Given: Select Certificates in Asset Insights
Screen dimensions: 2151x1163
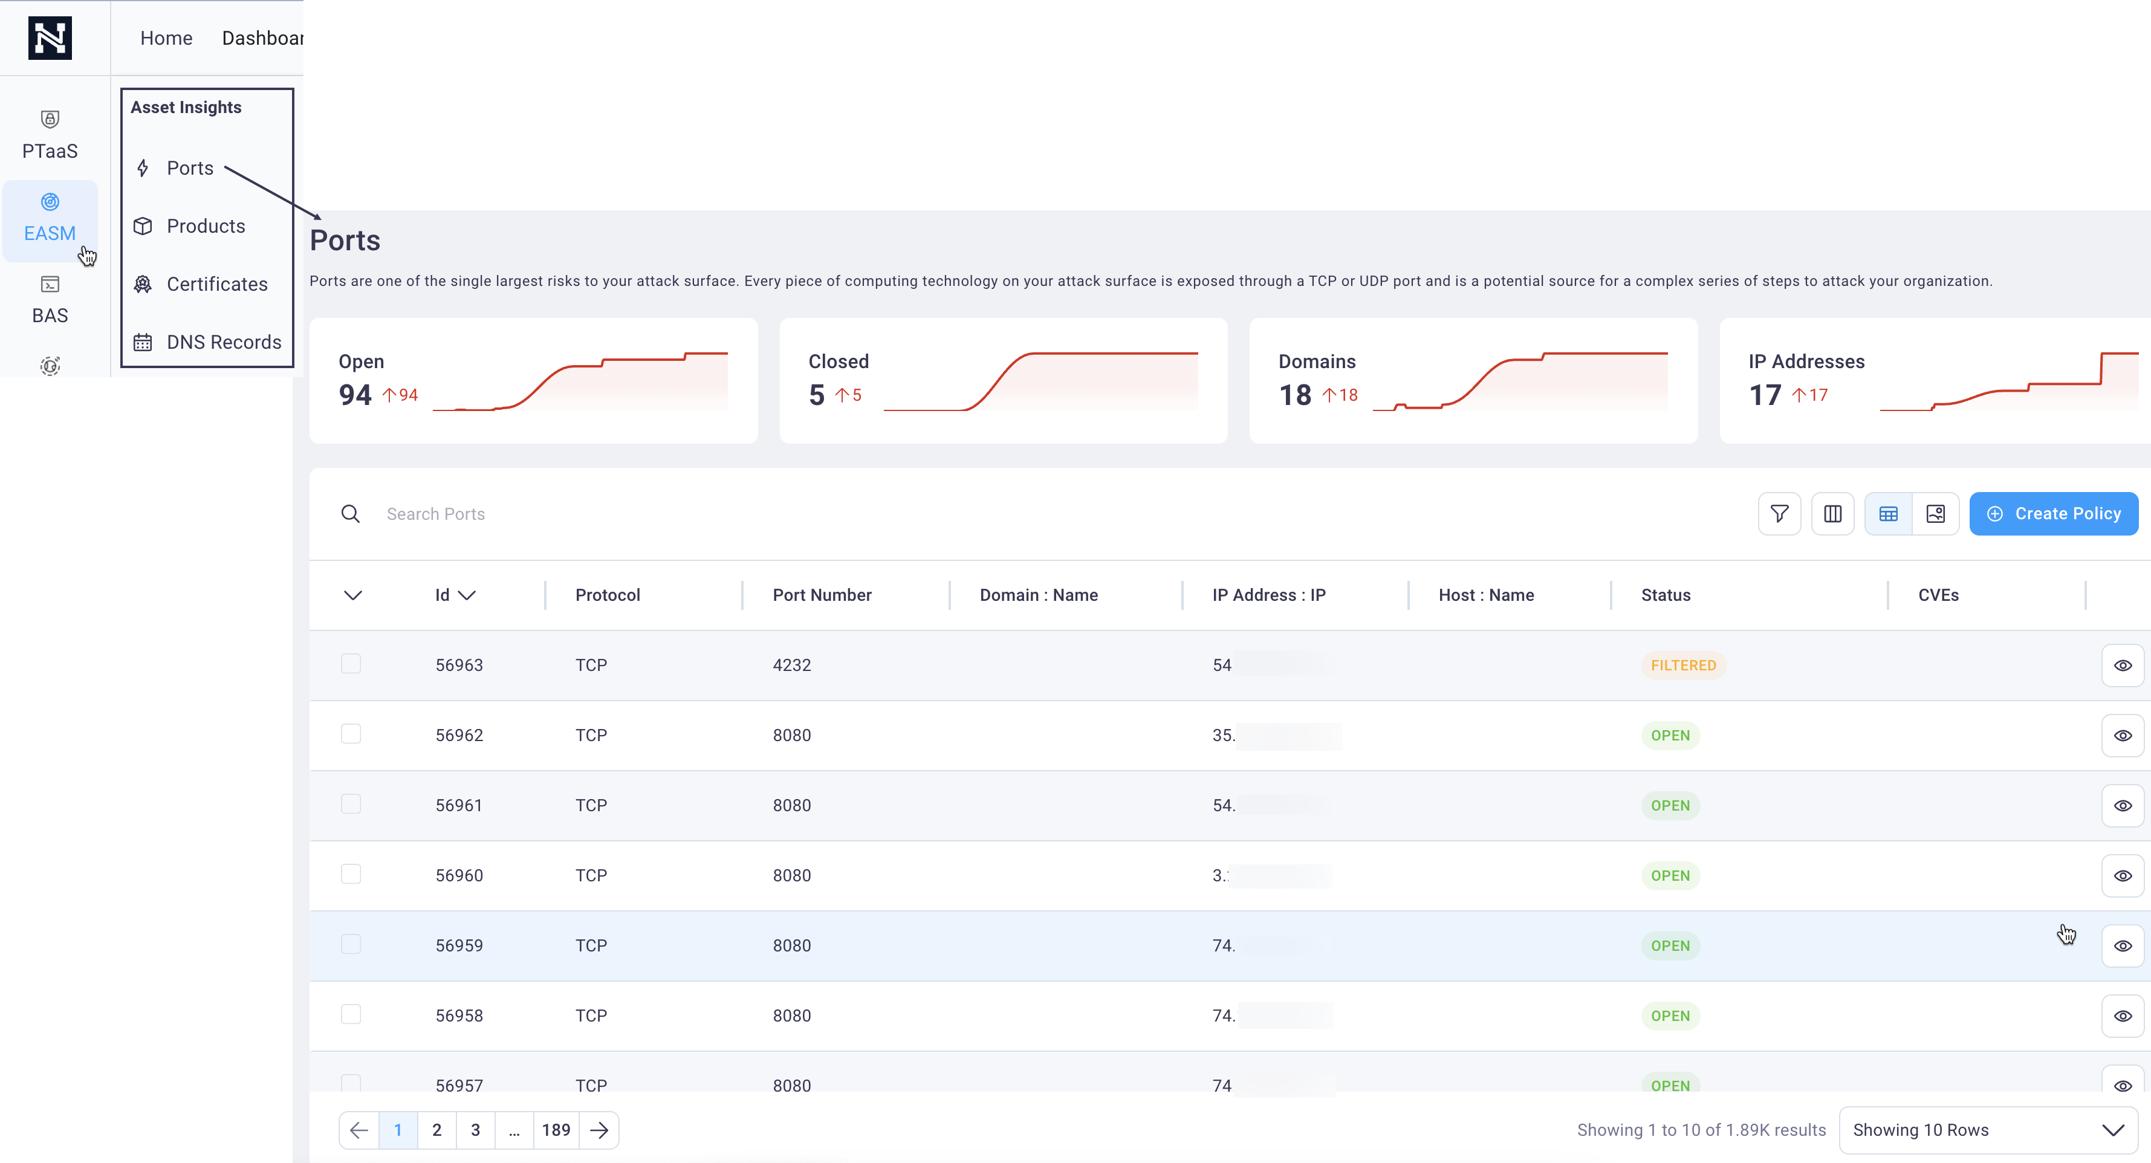Looking at the screenshot, I should pyautogui.click(x=217, y=284).
